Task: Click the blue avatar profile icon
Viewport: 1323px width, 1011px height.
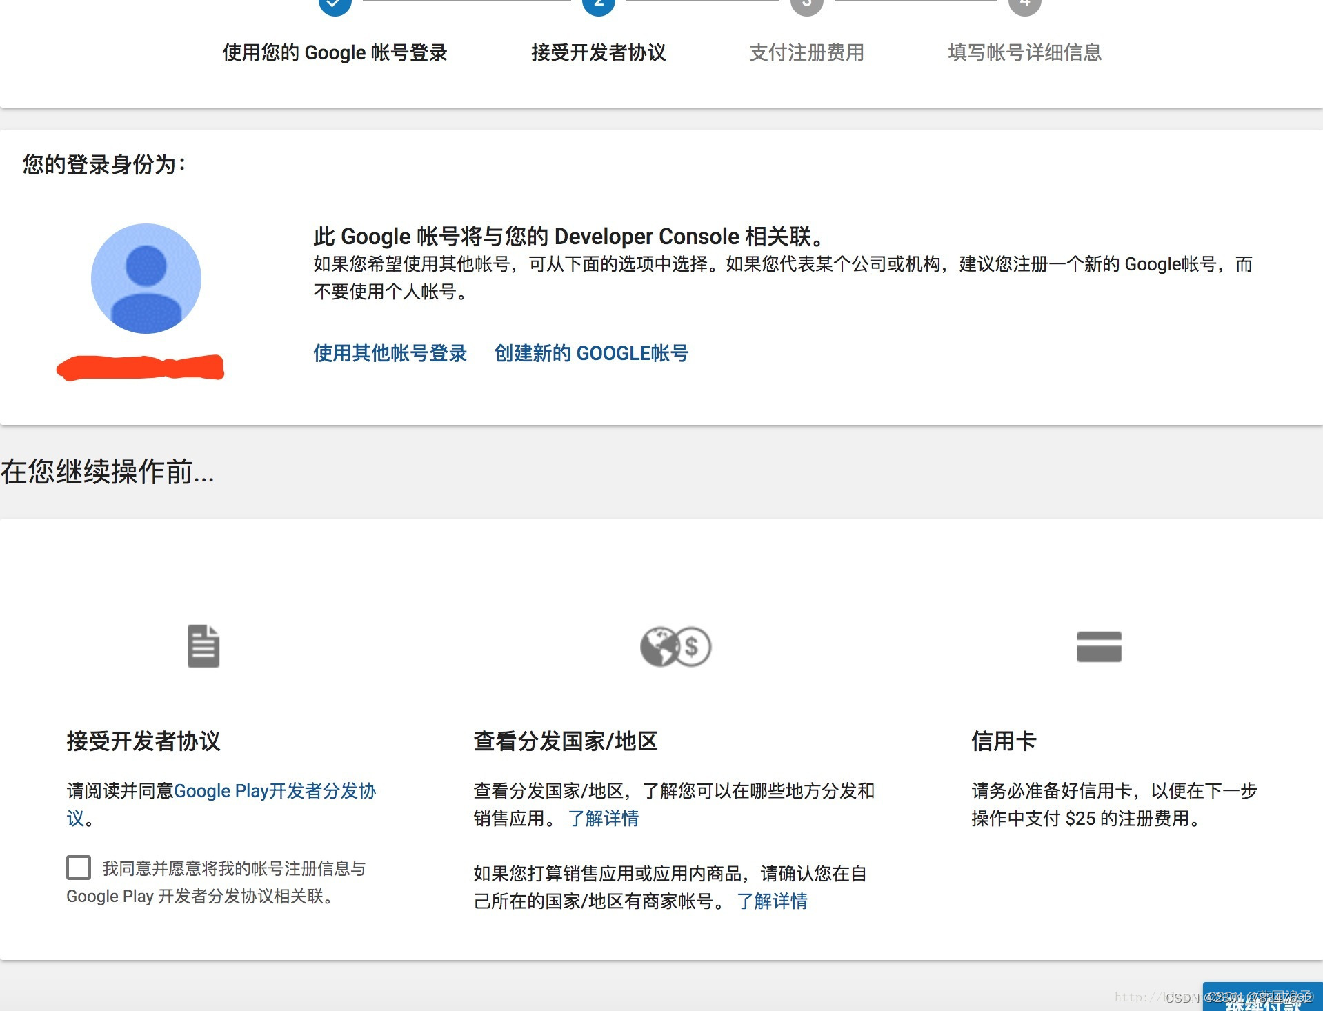Action: [146, 278]
